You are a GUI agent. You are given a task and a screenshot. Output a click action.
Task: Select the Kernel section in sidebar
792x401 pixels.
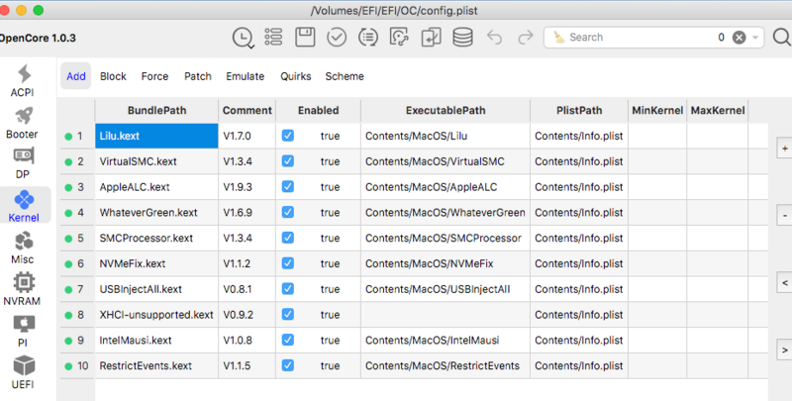24,206
